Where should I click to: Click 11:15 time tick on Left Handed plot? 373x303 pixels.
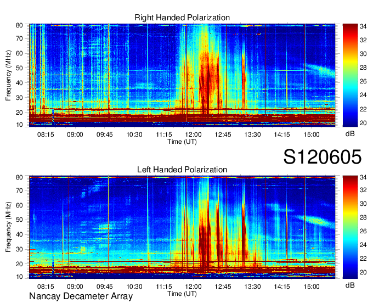point(164,287)
